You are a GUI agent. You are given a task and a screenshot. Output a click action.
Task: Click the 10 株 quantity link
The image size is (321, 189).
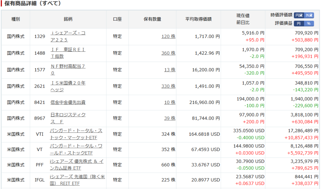point(170,102)
